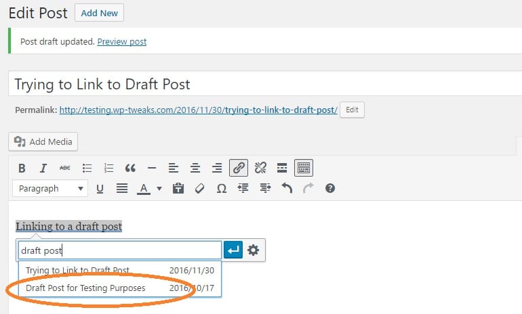This screenshot has height=314, width=522.
Task: Open the Paragraph format dropdown
Action: (x=51, y=189)
